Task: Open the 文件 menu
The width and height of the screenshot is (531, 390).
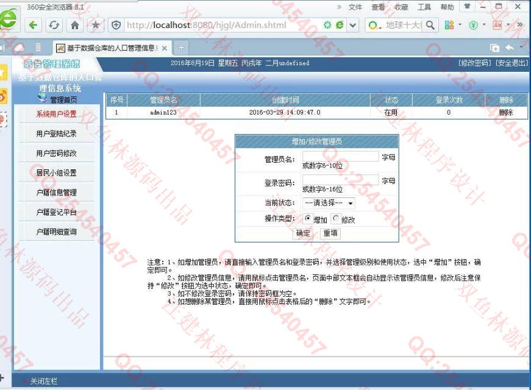Action: pos(355,7)
